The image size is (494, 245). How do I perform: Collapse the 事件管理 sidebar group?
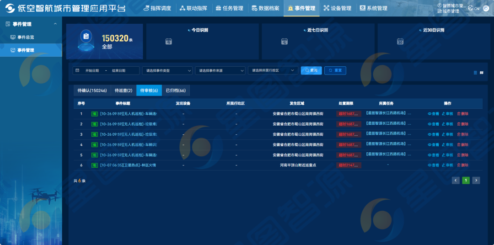click(x=55, y=24)
